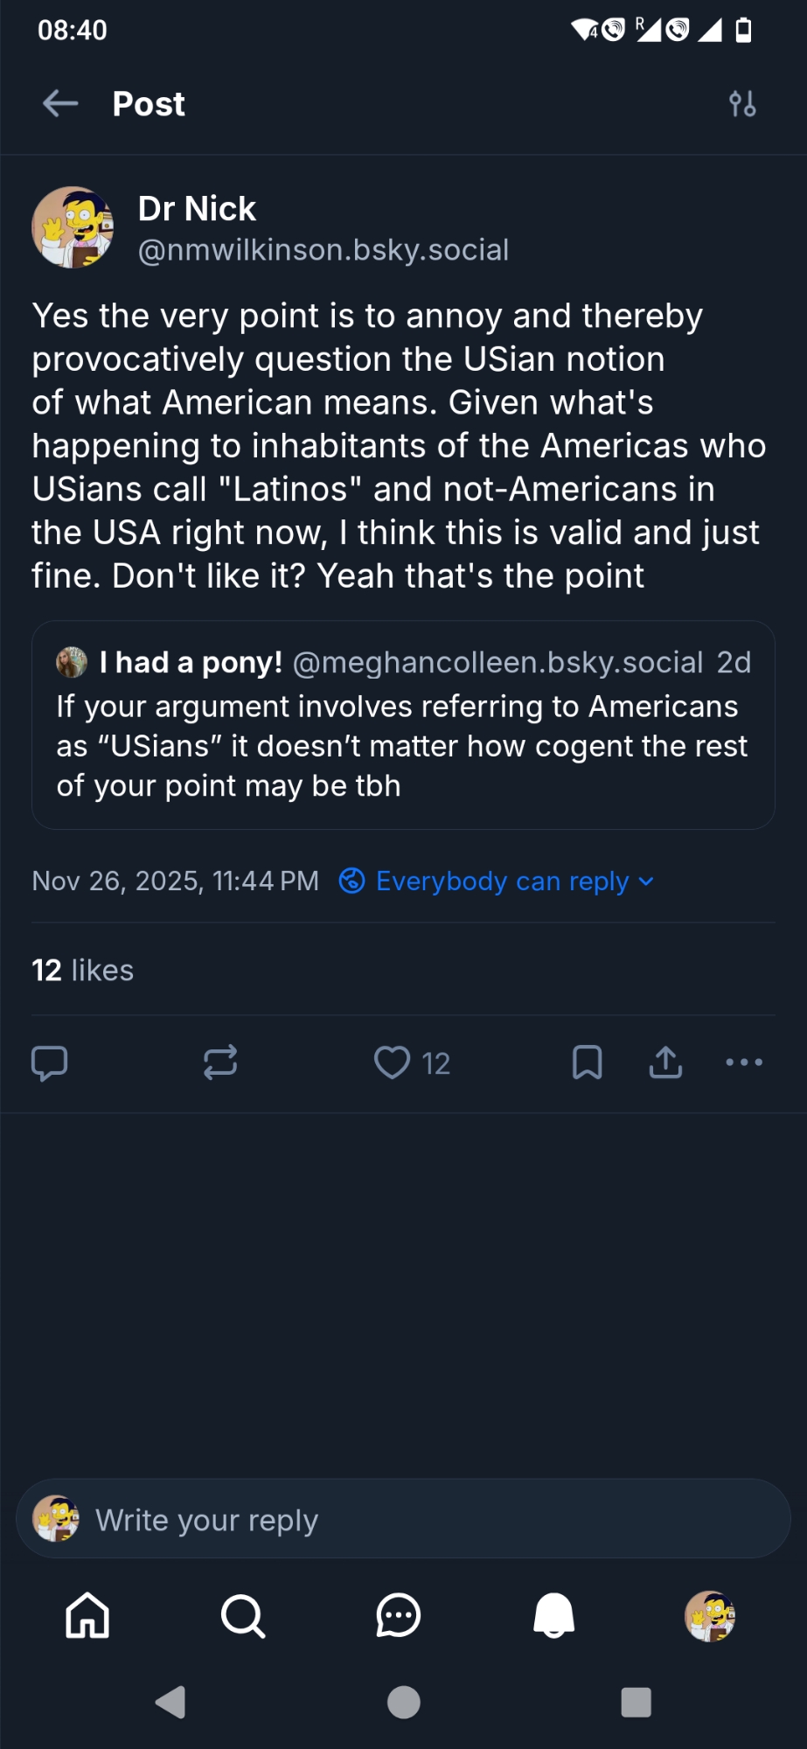Open my profile from bottom navigation avatar
Image resolution: width=807 pixels, height=1749 pixels.
tap(709, 1615)
